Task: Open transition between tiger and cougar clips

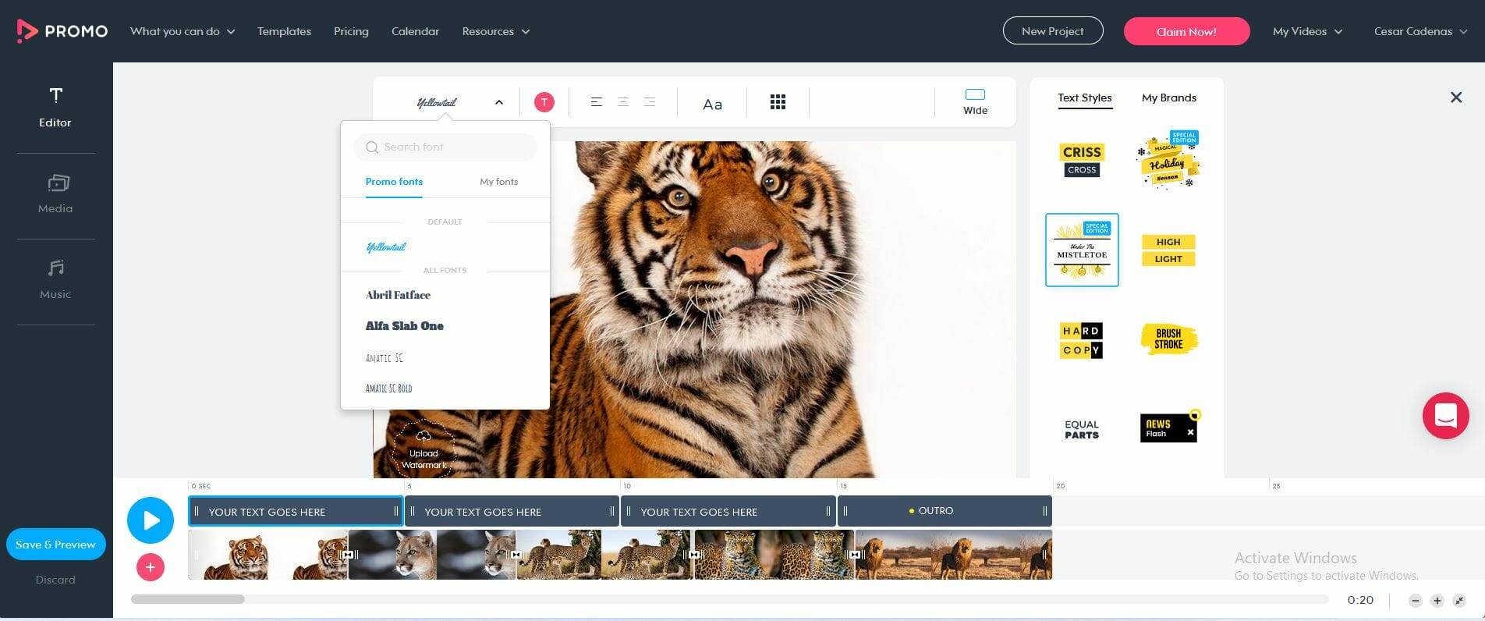Action: point(349,555)
